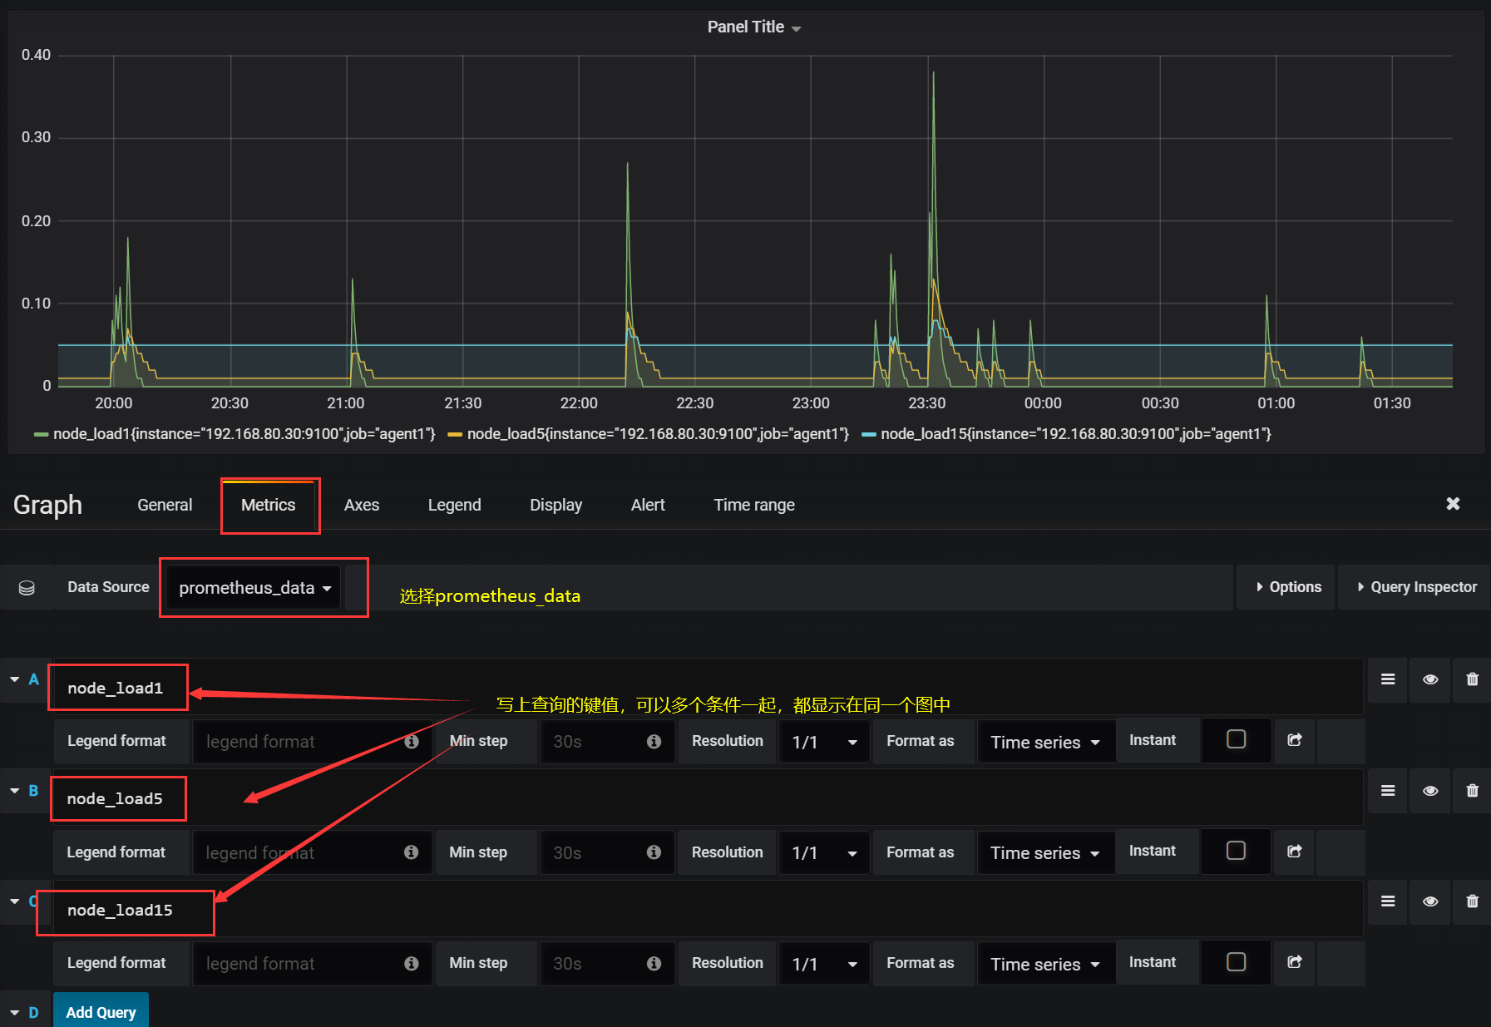
Task: Click the info icon beside query A min step
Action: point(654,742)
